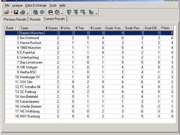
Task: Select the Current Results tab
Action: 55,19
